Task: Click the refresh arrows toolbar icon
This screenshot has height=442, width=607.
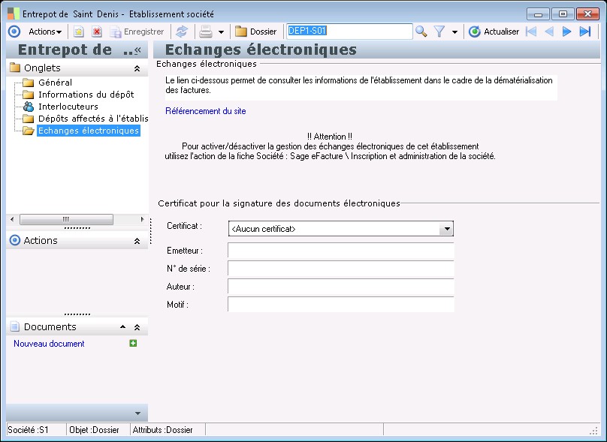Action: [x=182, y=32]
